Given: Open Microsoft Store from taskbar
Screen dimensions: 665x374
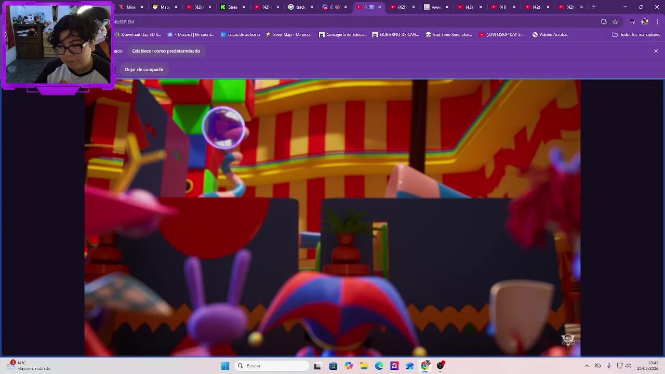Looking at the screenshot, I should click(x=333, y=366).
